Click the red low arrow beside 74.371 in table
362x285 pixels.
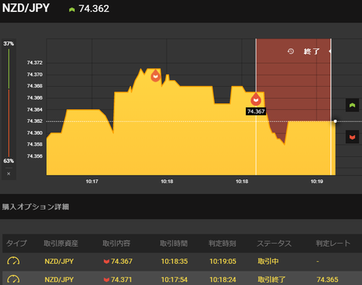click(x=106, y=280)
